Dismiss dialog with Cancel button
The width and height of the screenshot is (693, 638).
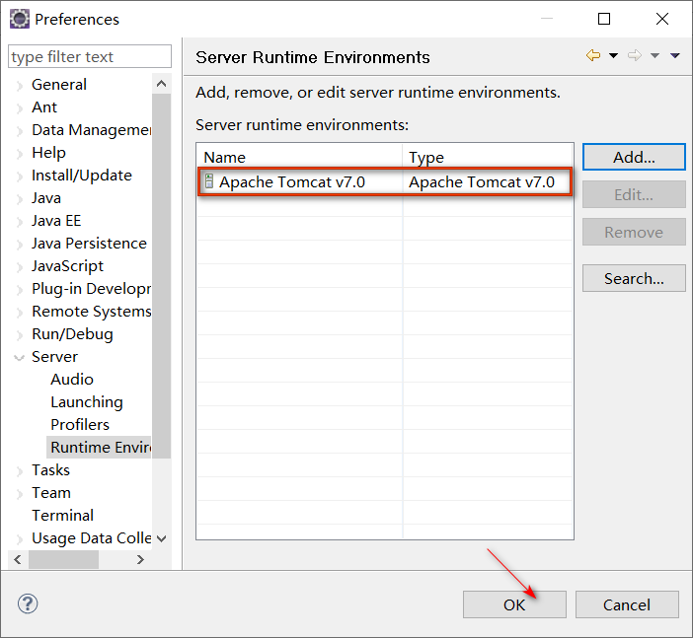(x=627, y=604)
